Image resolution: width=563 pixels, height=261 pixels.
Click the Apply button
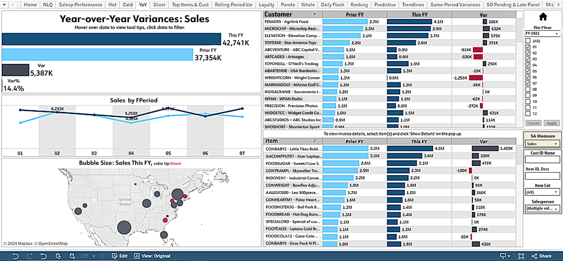[551, 123]
